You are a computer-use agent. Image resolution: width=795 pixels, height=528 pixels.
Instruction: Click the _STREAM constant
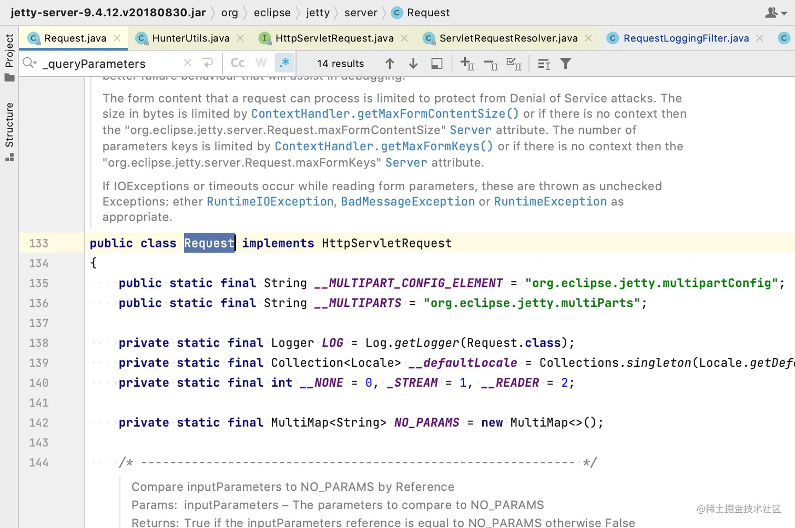click(x=412, y=383)
